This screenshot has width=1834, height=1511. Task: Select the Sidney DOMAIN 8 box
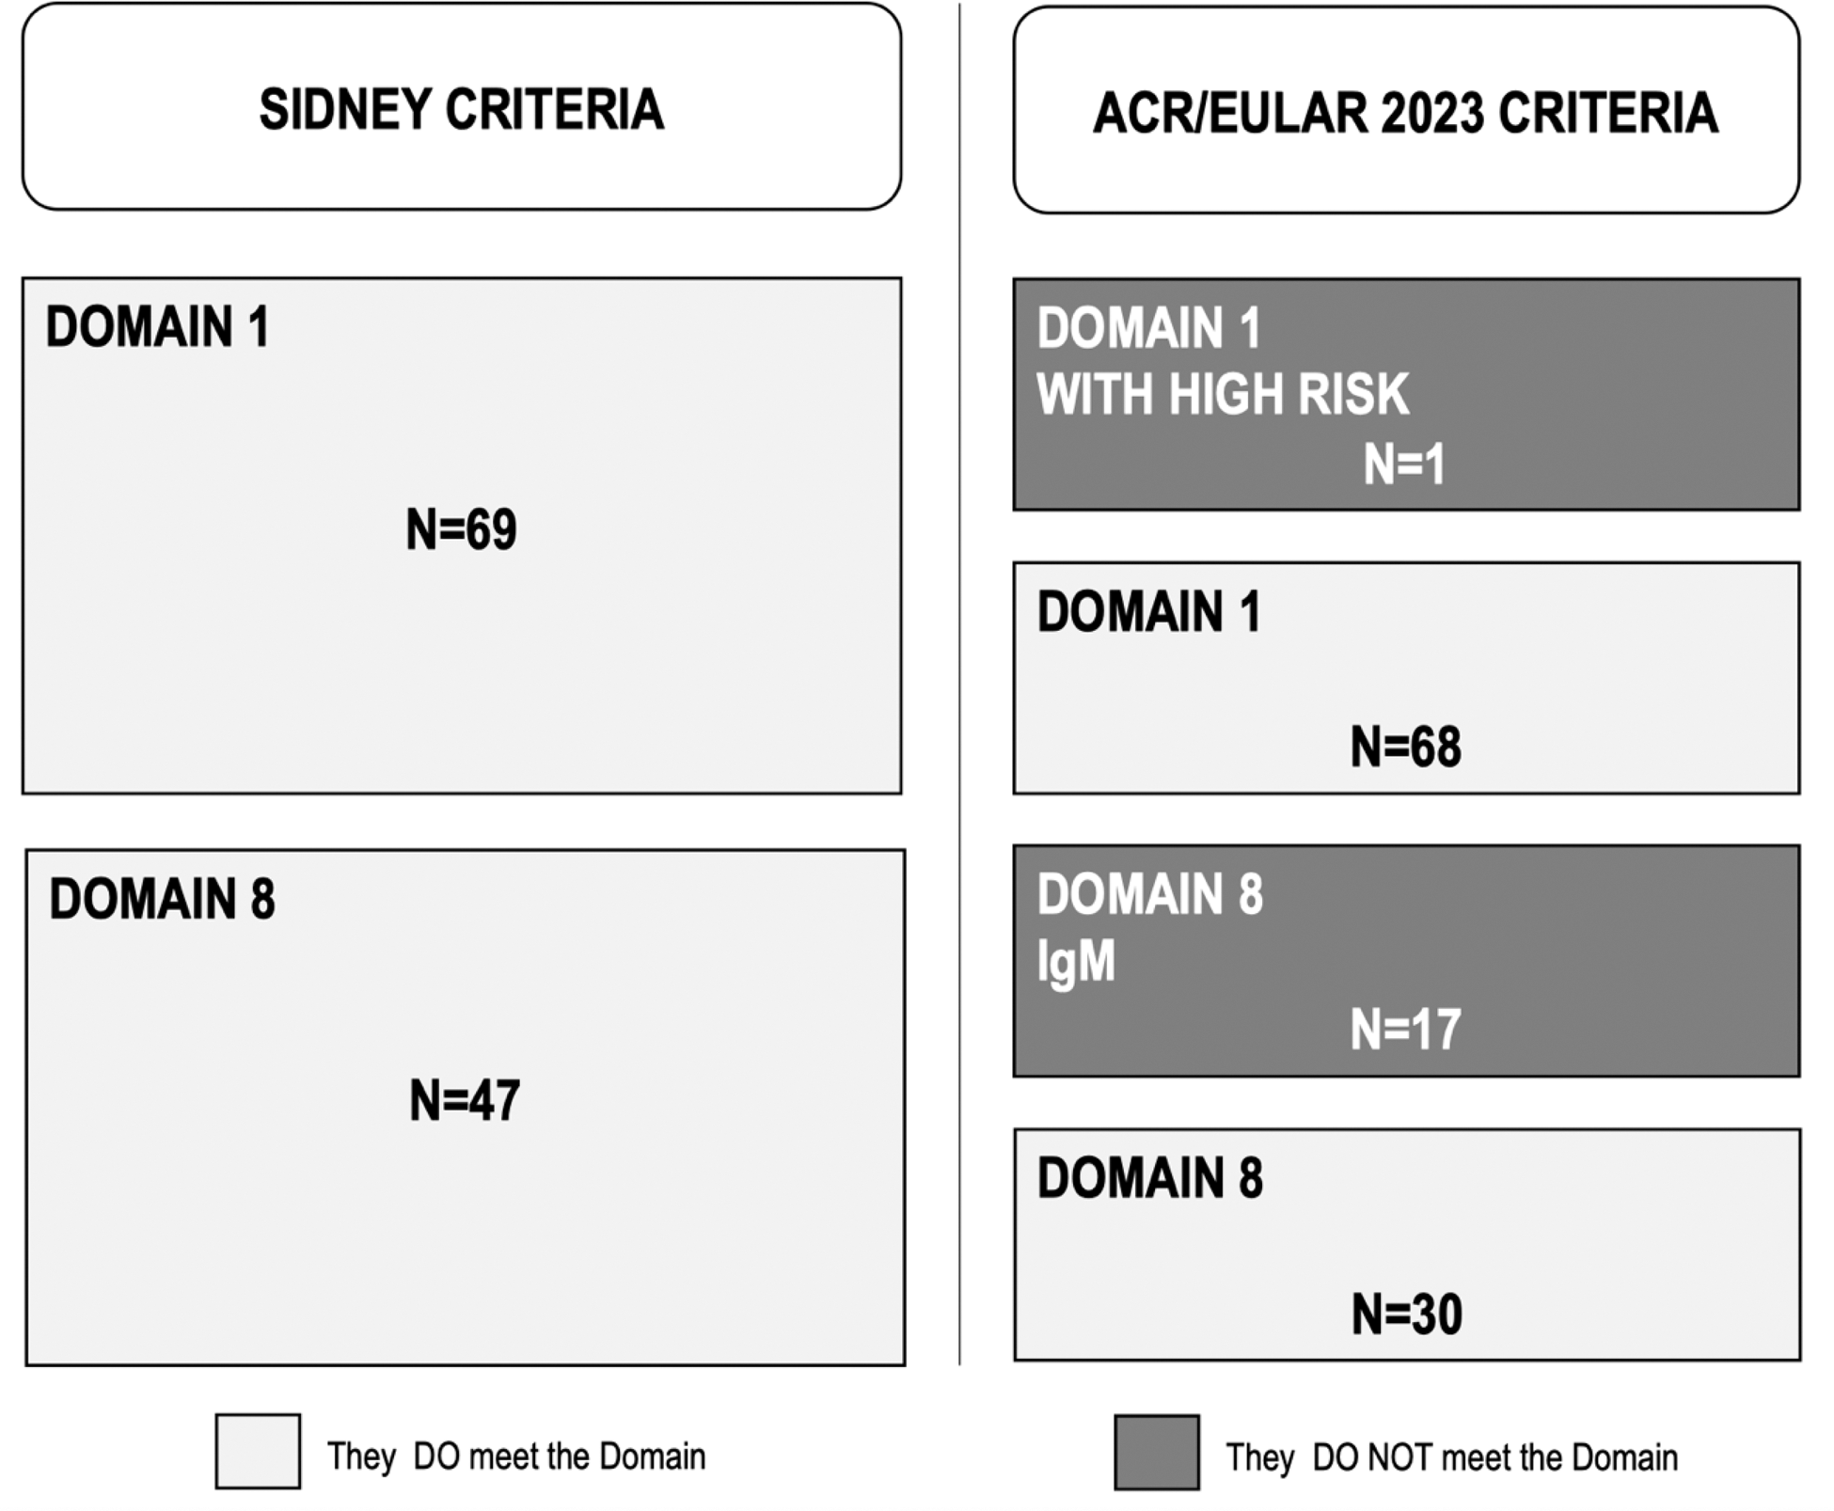pos(466,1107)
